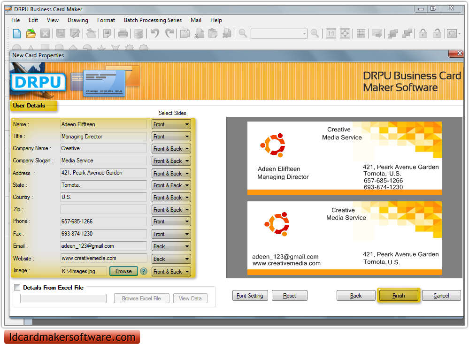469x344 pixels.
Task: Enable the Details From Excel File checkbox
Action: [17, 288]
